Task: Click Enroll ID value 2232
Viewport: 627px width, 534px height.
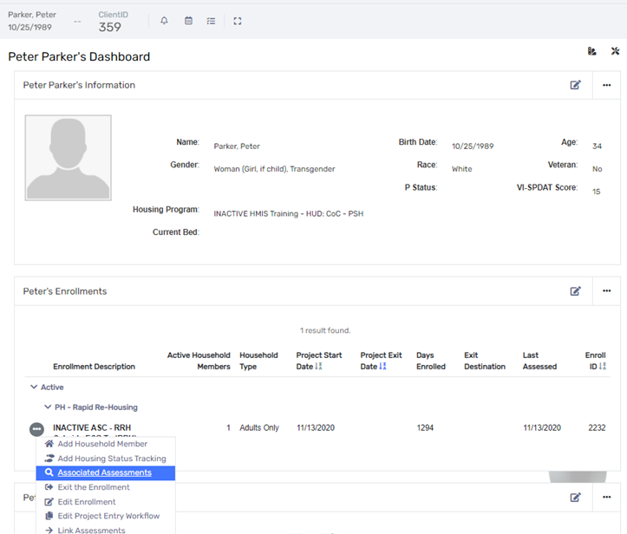Action: [597, 427]
